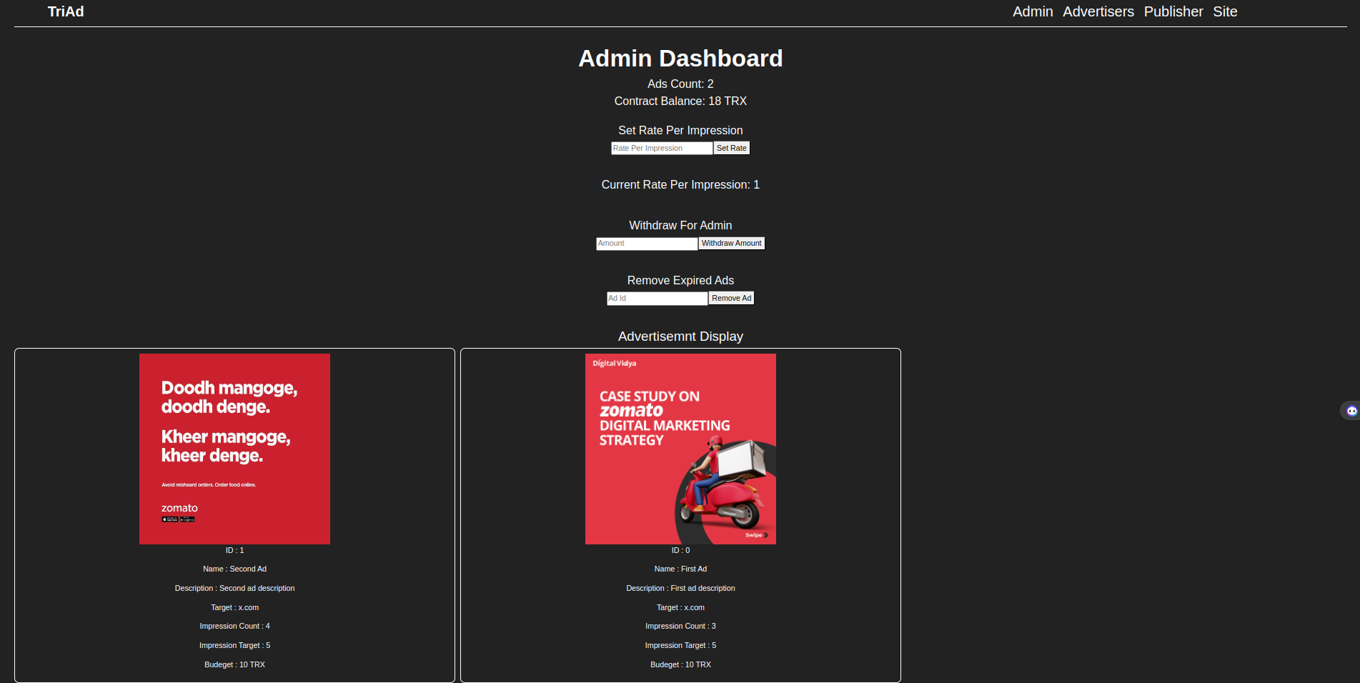Click the Remove Ad button
The image size is (1360, 683).
(731, 298)
